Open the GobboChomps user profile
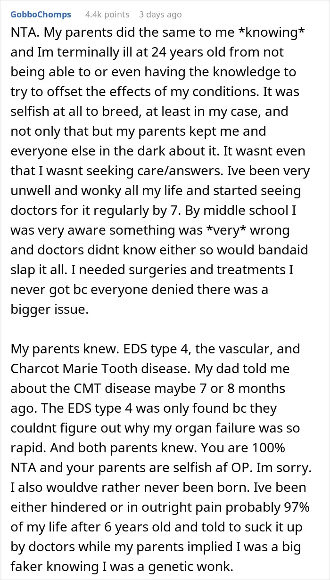This screenshot has width=330, height=580. [x=41, y=15]
